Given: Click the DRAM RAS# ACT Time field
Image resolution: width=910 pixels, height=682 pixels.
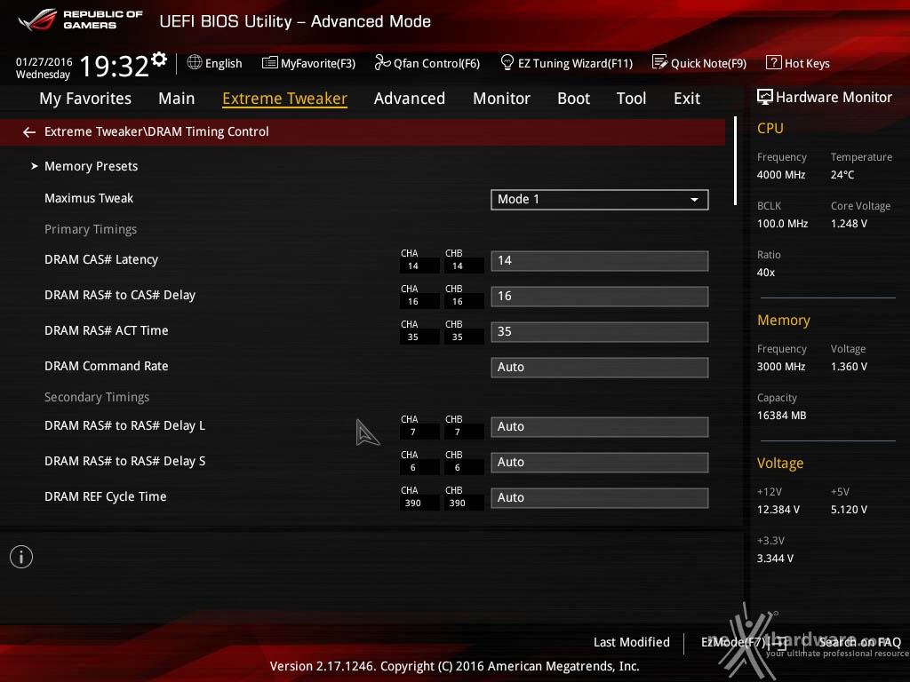Looking at the screenshot, I should point(600,332).
